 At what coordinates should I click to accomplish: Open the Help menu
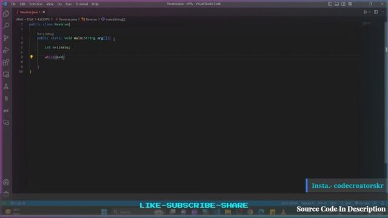point(95,4)
